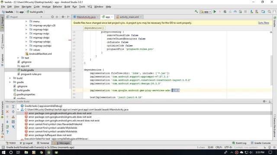Toggle the Build Variants side tab
277x155 pixels.
tap(2, 109)
